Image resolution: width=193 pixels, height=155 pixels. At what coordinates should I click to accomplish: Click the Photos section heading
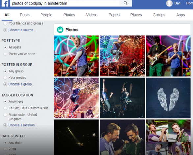(x=72, y=30)
